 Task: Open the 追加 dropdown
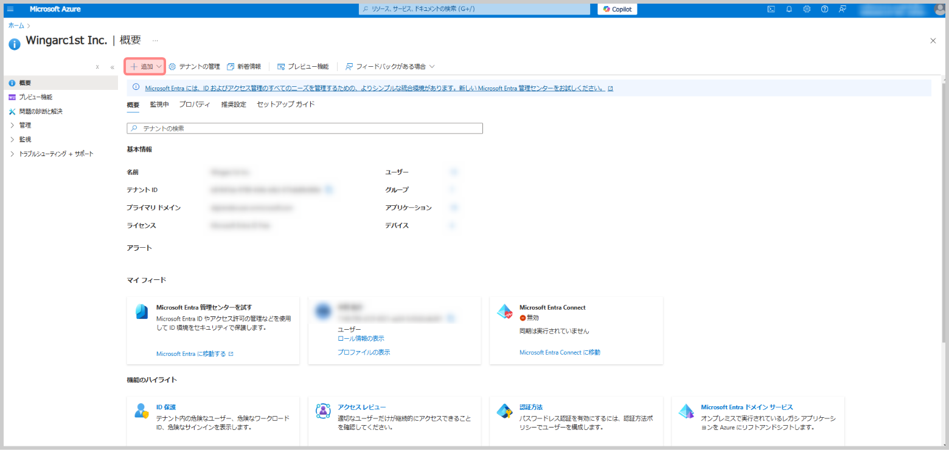[145, 66]
